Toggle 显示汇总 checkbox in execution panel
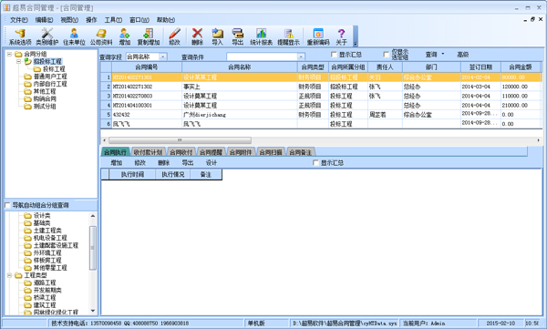 [x=315, y=163]
